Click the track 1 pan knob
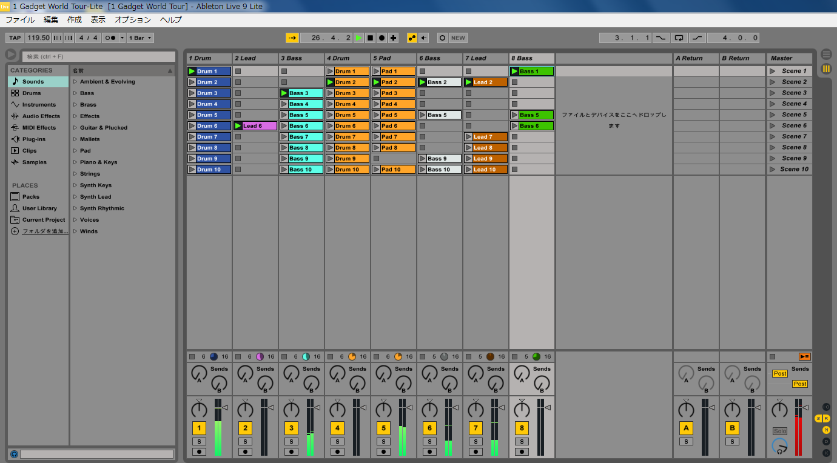The image size is (837, 463). (199, 409)
